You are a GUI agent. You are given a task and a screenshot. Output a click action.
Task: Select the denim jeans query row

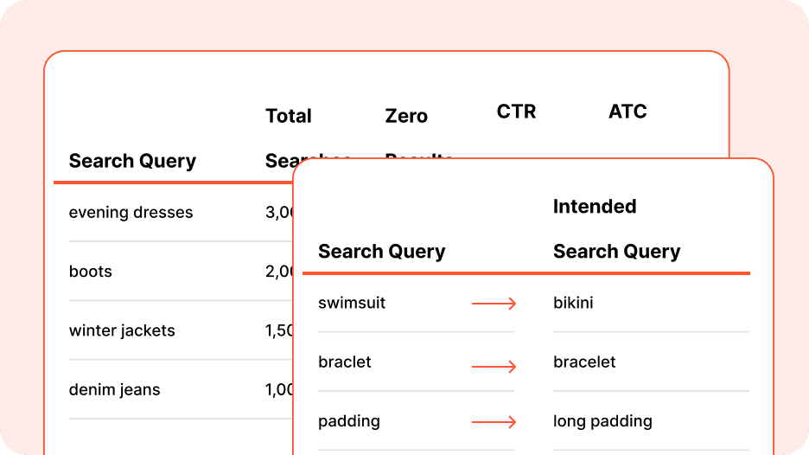coord(115,389)
